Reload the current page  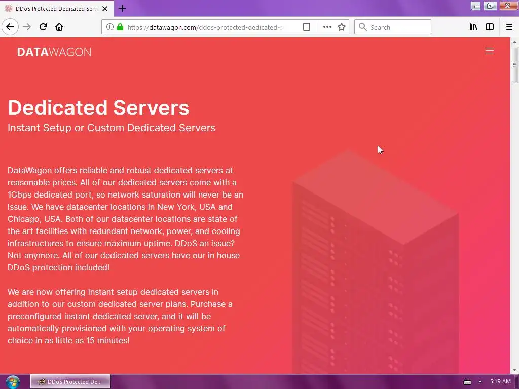pyautogui.click(x=43, y=27)
